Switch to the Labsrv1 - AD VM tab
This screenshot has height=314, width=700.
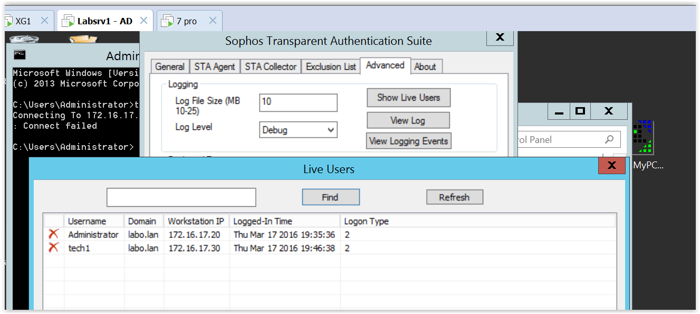click(104, 21)
